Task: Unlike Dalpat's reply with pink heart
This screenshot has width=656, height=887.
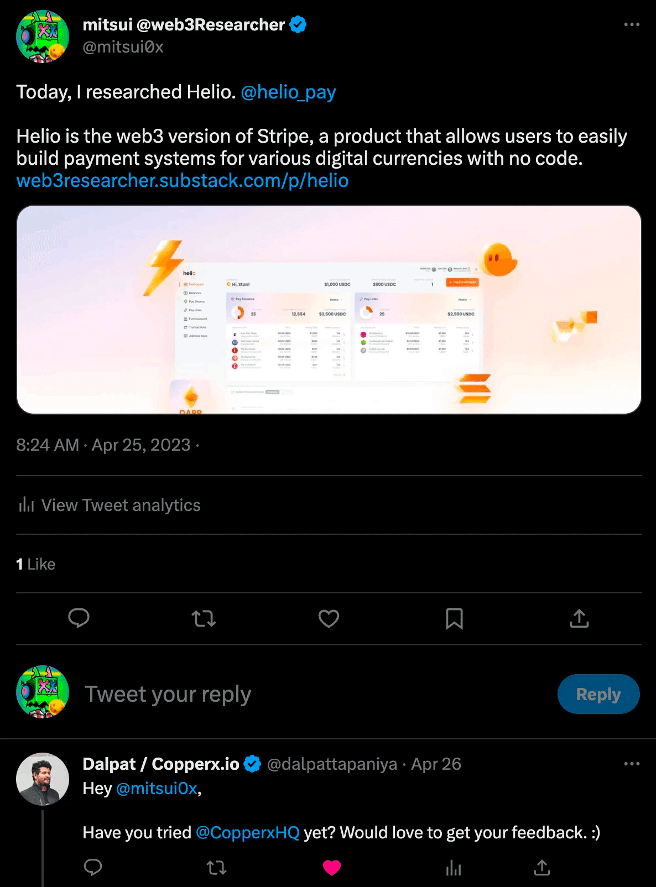Action: point(332,868)
